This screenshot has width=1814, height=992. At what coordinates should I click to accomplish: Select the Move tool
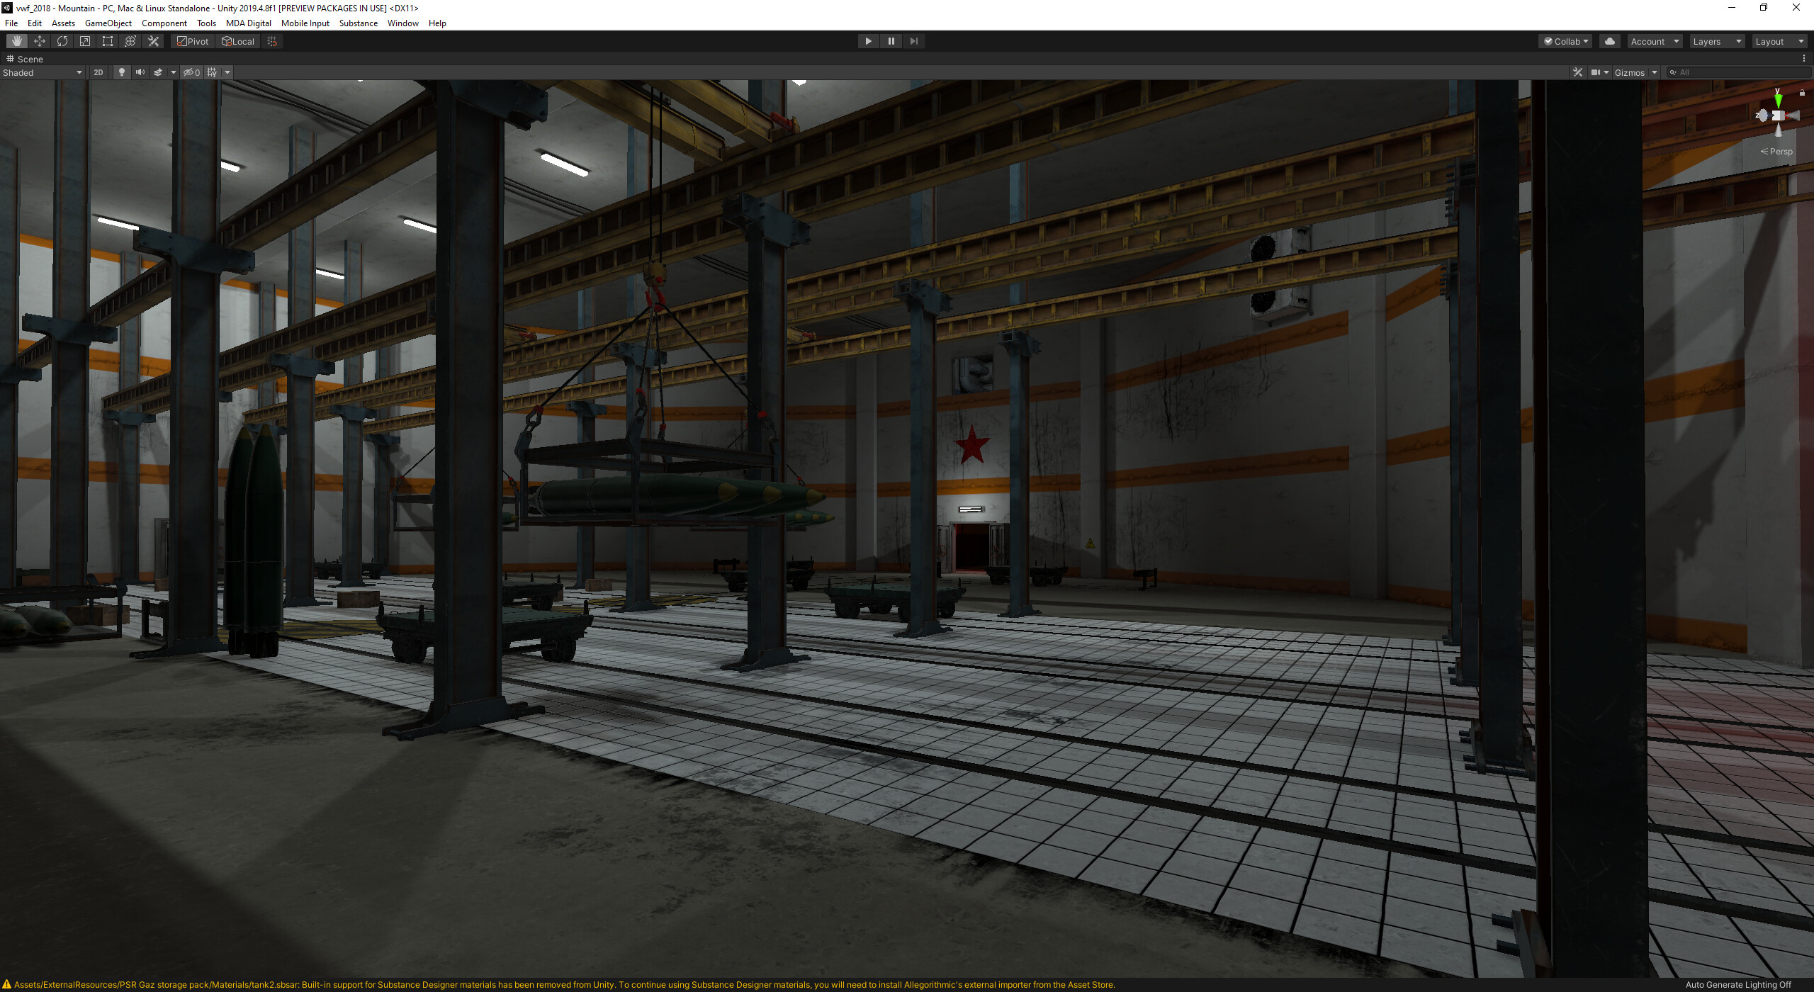pos(40,41)
